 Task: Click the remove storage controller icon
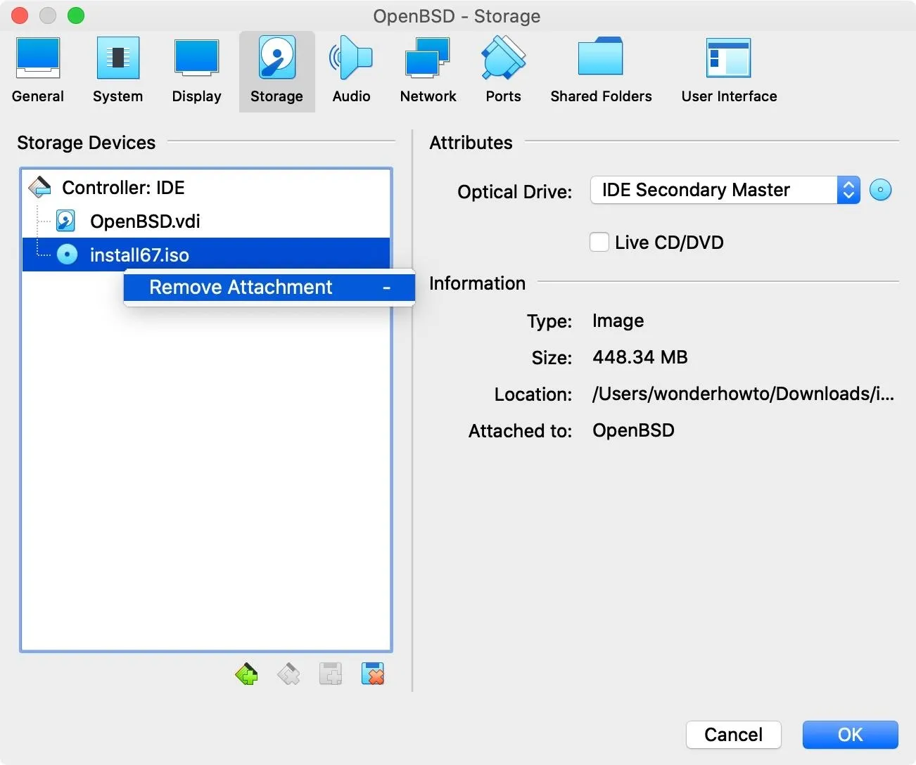point(288,674)
